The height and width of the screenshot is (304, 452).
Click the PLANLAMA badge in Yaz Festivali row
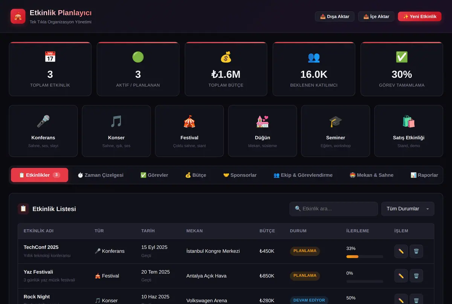(x=305, y=276)
